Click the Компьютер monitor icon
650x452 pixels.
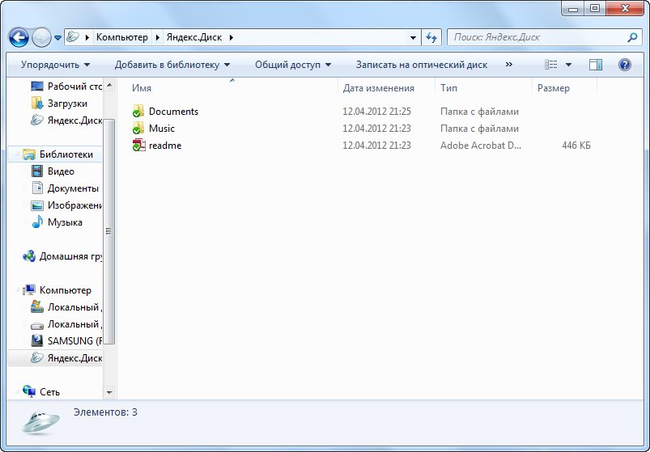(29, 289)
